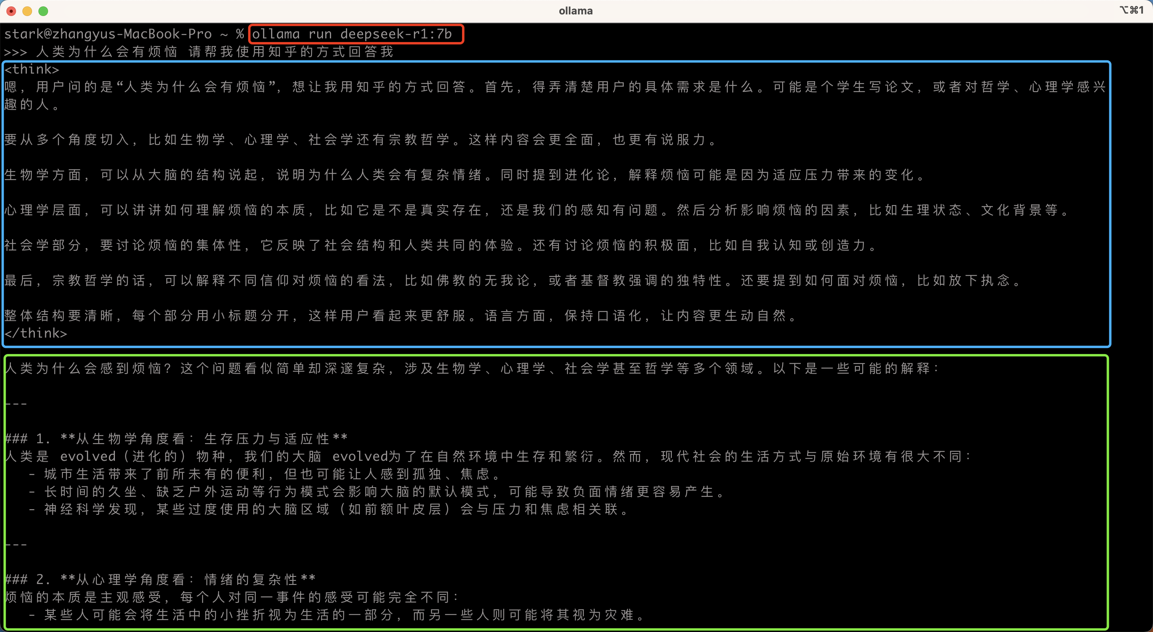
Task: Click the line starting '心理学层面'
Action: (536, 210)
